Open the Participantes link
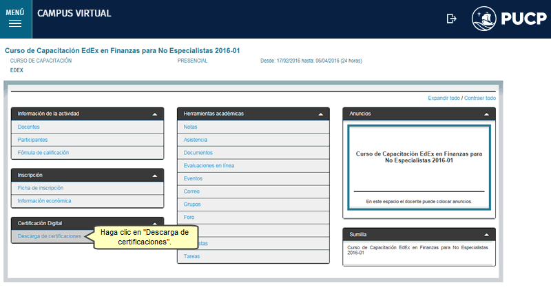551x294 pixels. [32, 140]
